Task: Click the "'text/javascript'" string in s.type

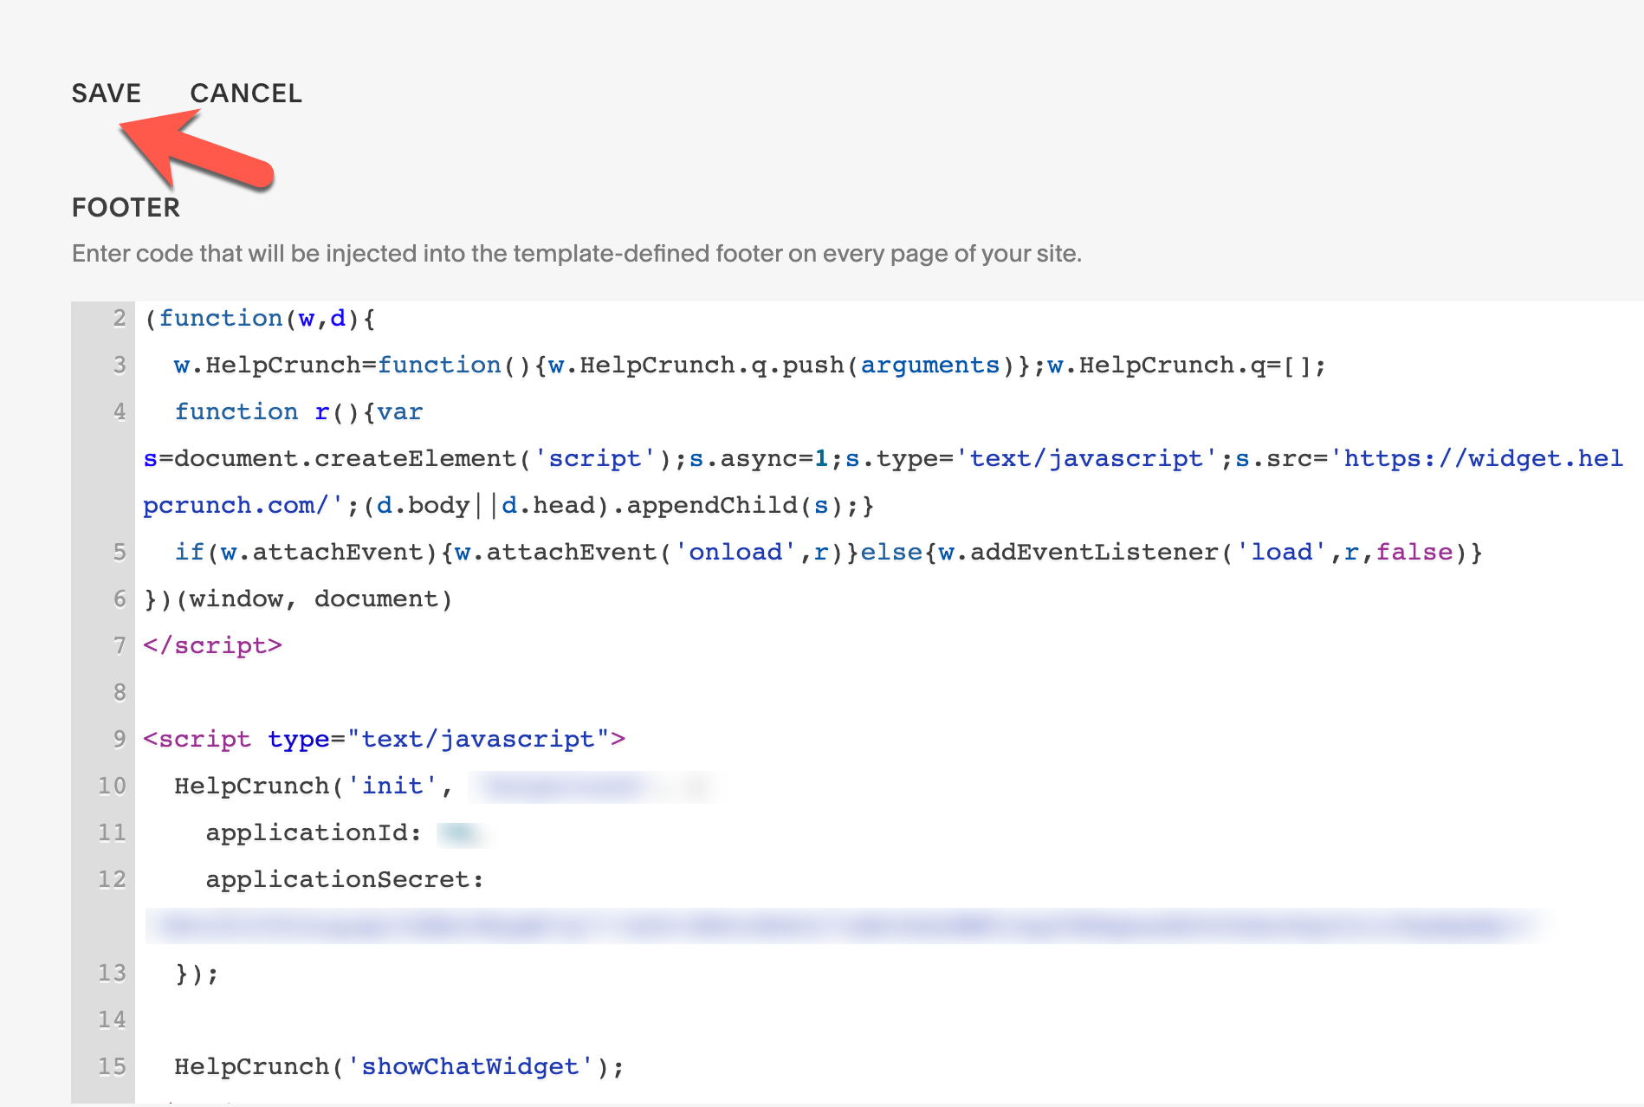Action: [x=1087, y=459]
